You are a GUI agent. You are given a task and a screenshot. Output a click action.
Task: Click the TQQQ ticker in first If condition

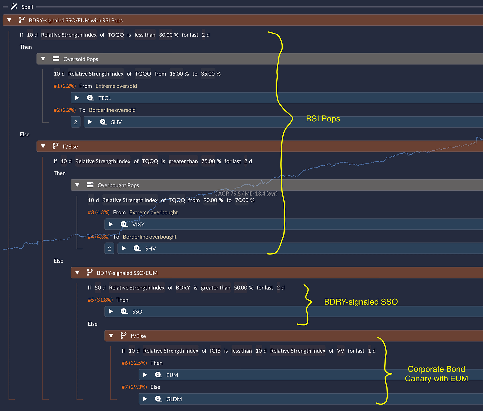tap(116, 35)
